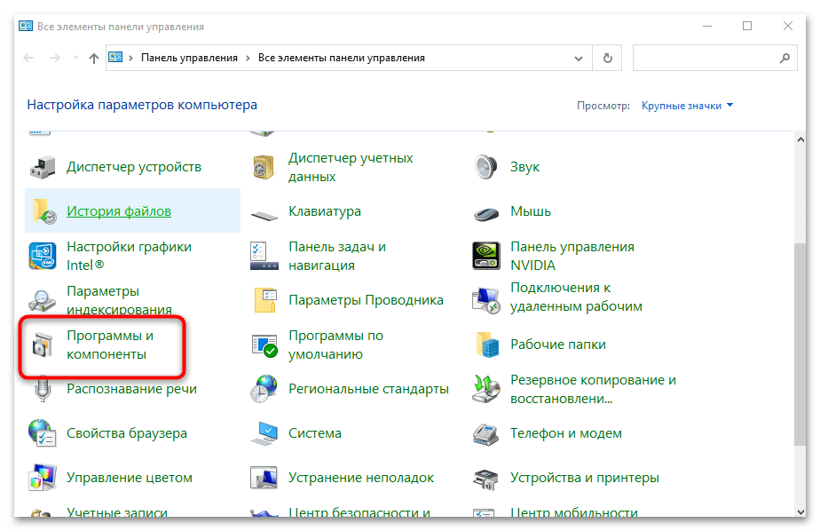Click the Звук speaker icon
The height and width of the screenshot is (531, 820).
486,167
